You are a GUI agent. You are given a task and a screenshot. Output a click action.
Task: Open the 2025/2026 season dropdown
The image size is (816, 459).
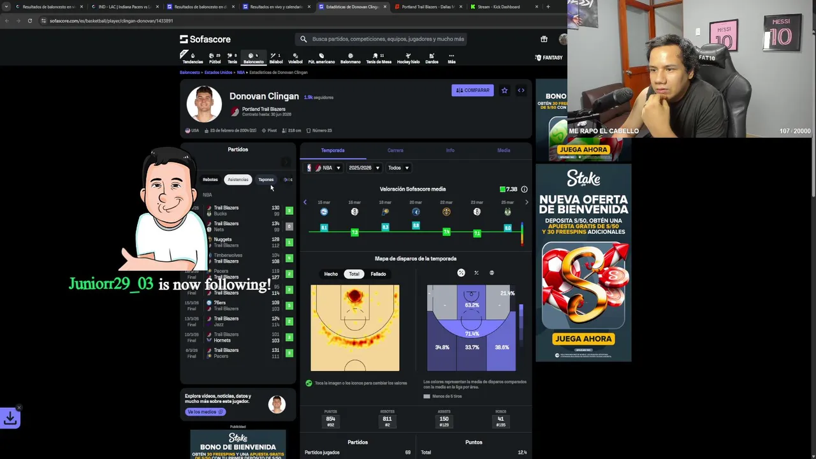(363, 168)
